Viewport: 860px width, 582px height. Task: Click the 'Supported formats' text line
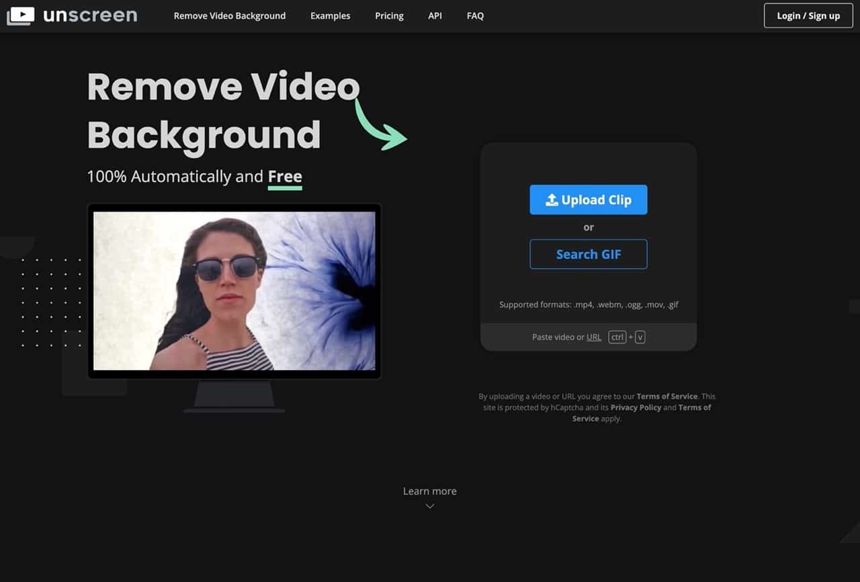(x=589, y=304)
